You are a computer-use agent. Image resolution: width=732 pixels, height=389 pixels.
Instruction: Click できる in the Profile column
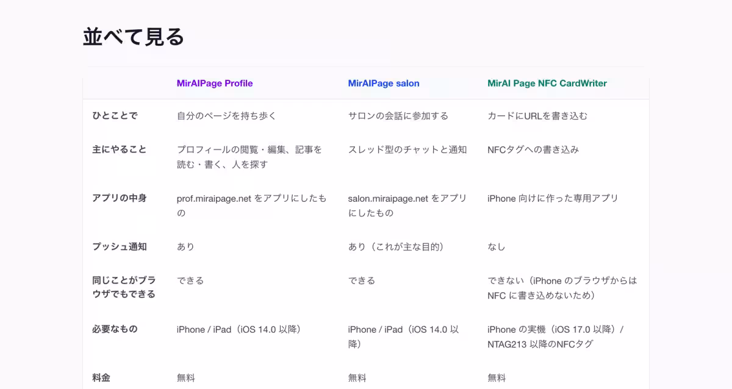(190, 280)
